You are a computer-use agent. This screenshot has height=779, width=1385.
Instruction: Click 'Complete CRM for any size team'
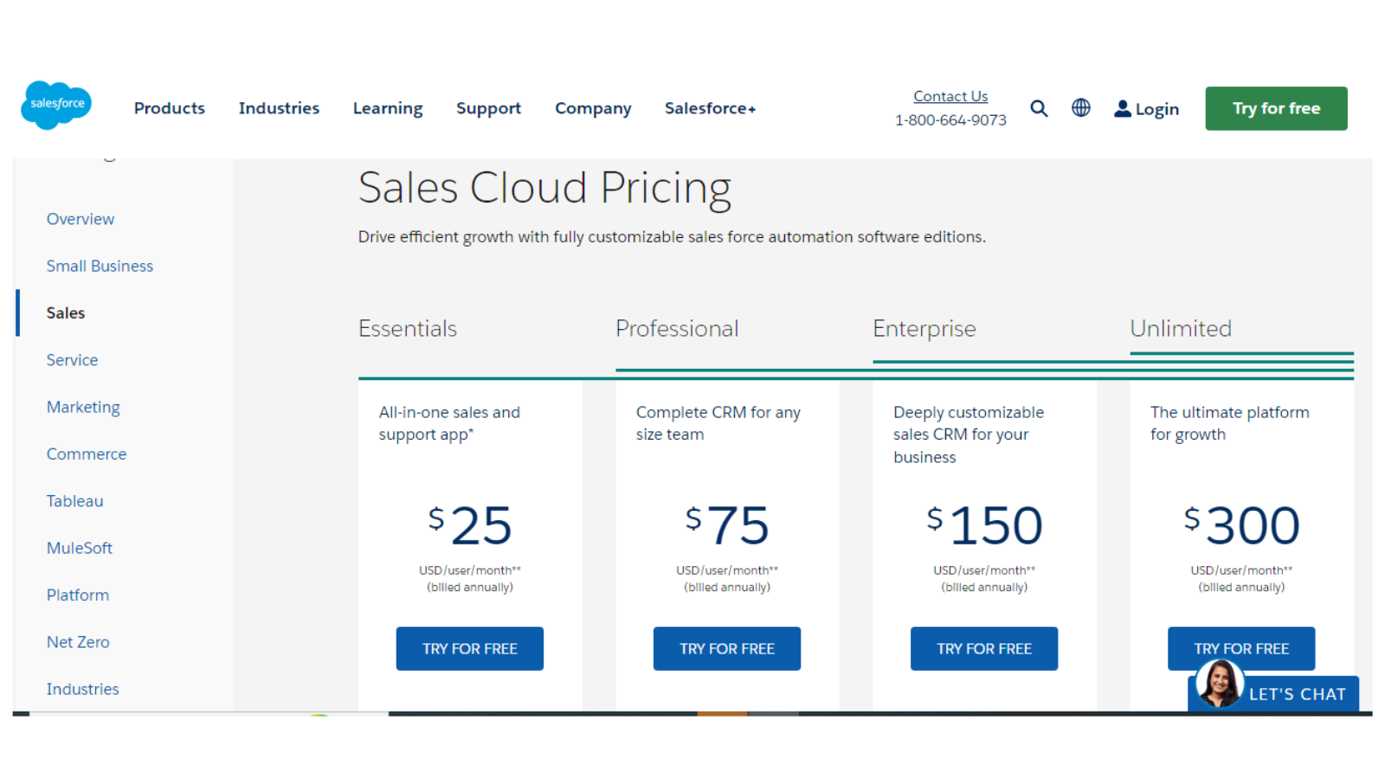718,423
